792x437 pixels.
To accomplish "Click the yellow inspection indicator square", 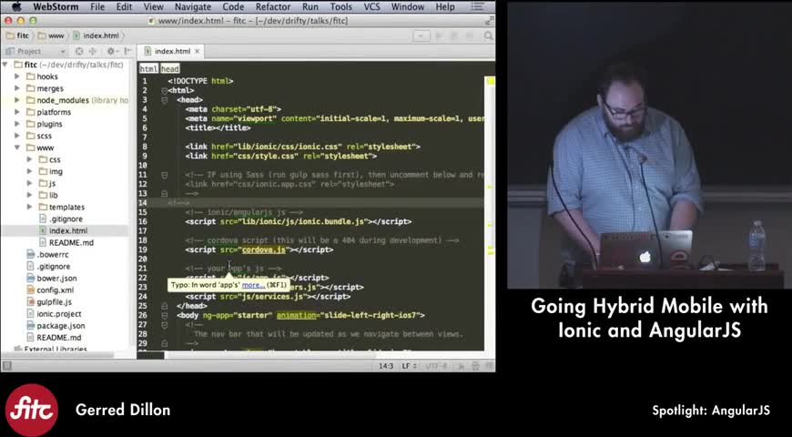I will 490,81.
